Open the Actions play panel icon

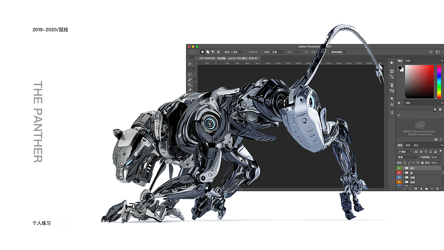[392, 63]
